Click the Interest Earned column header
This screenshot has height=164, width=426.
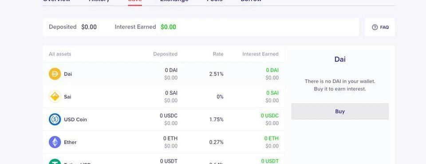click(x=260, y=54)
